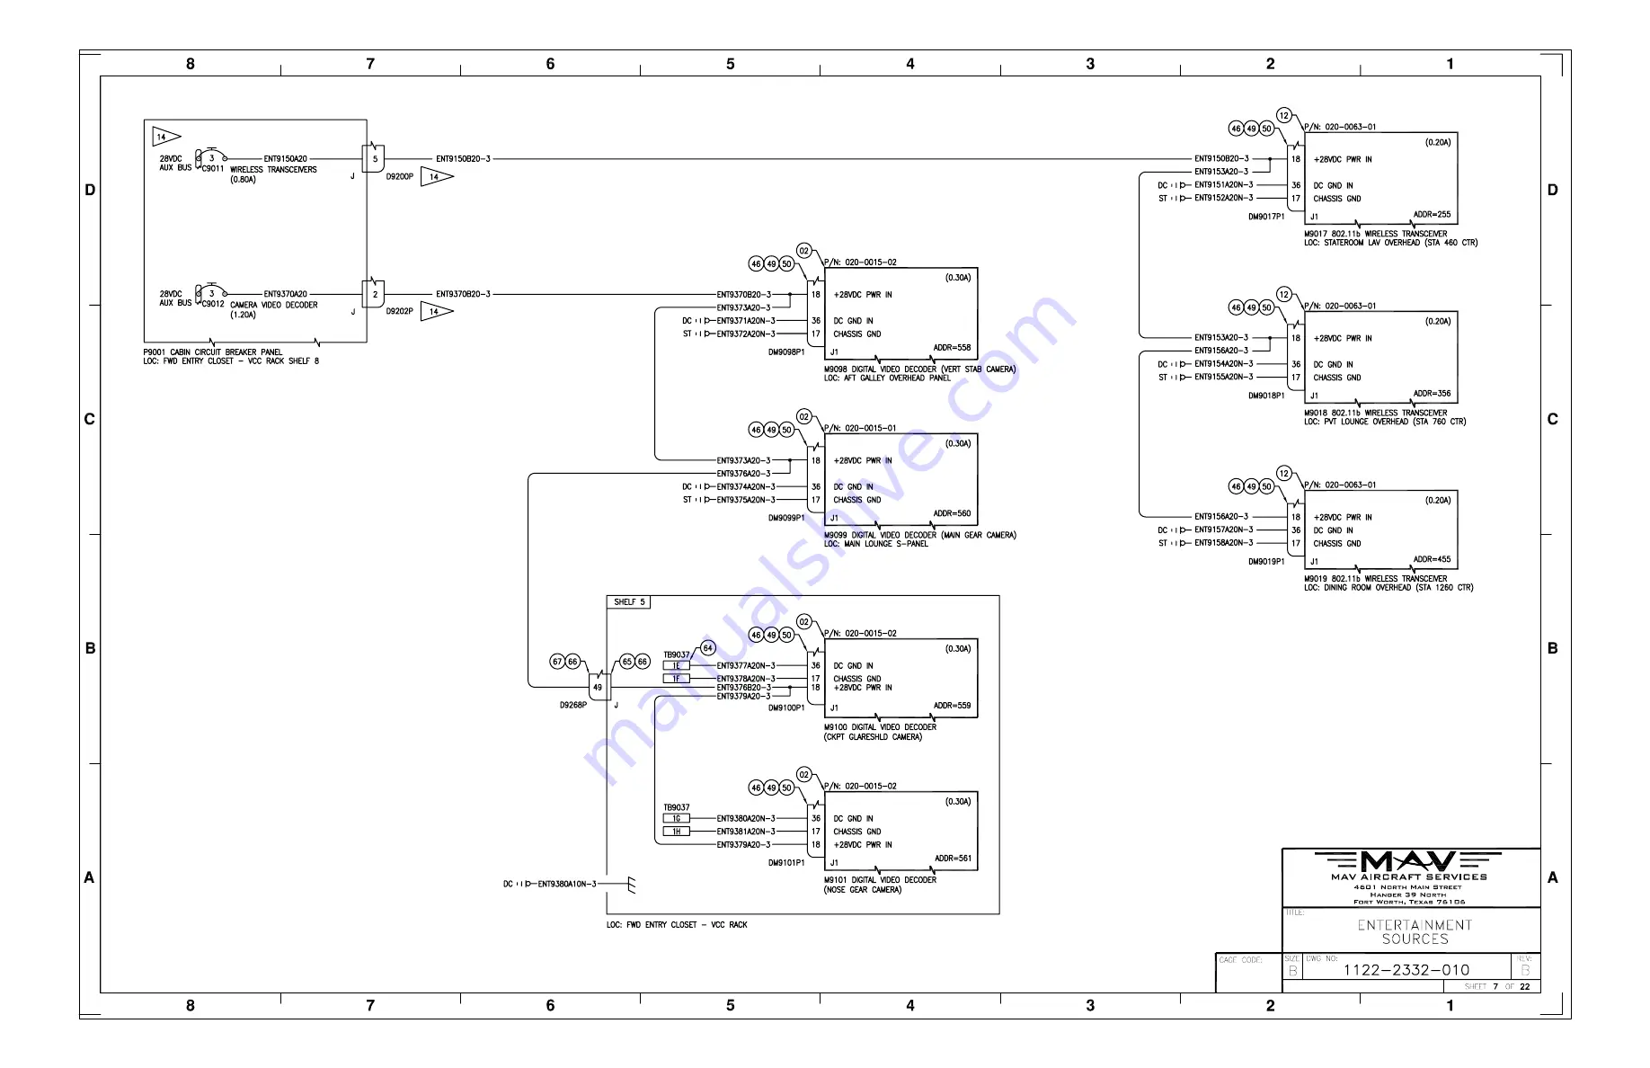Select wire label ENT9157A20N-3
The width and height of the screenshot is (1650, 1068).
click(x=1223, y=530)
